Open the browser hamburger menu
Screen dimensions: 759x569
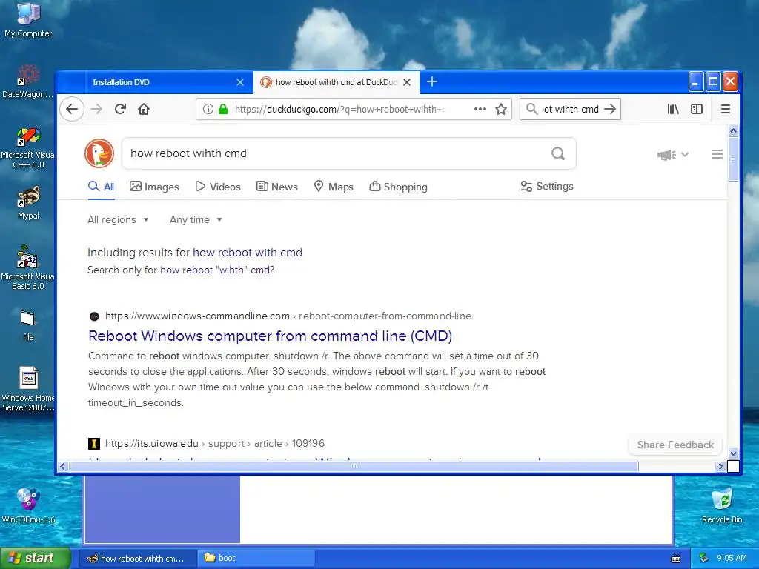(725, 109)
